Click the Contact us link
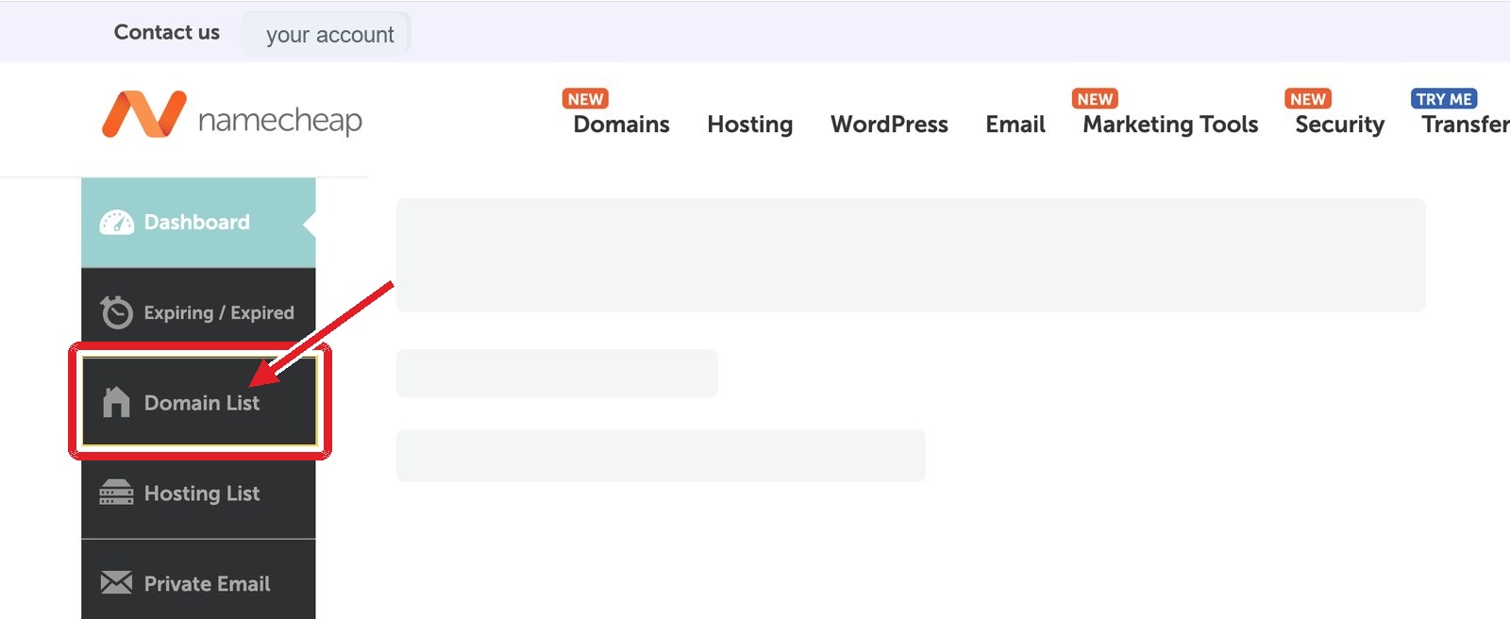The image size is (1510, 619). (x=167, y=32)
